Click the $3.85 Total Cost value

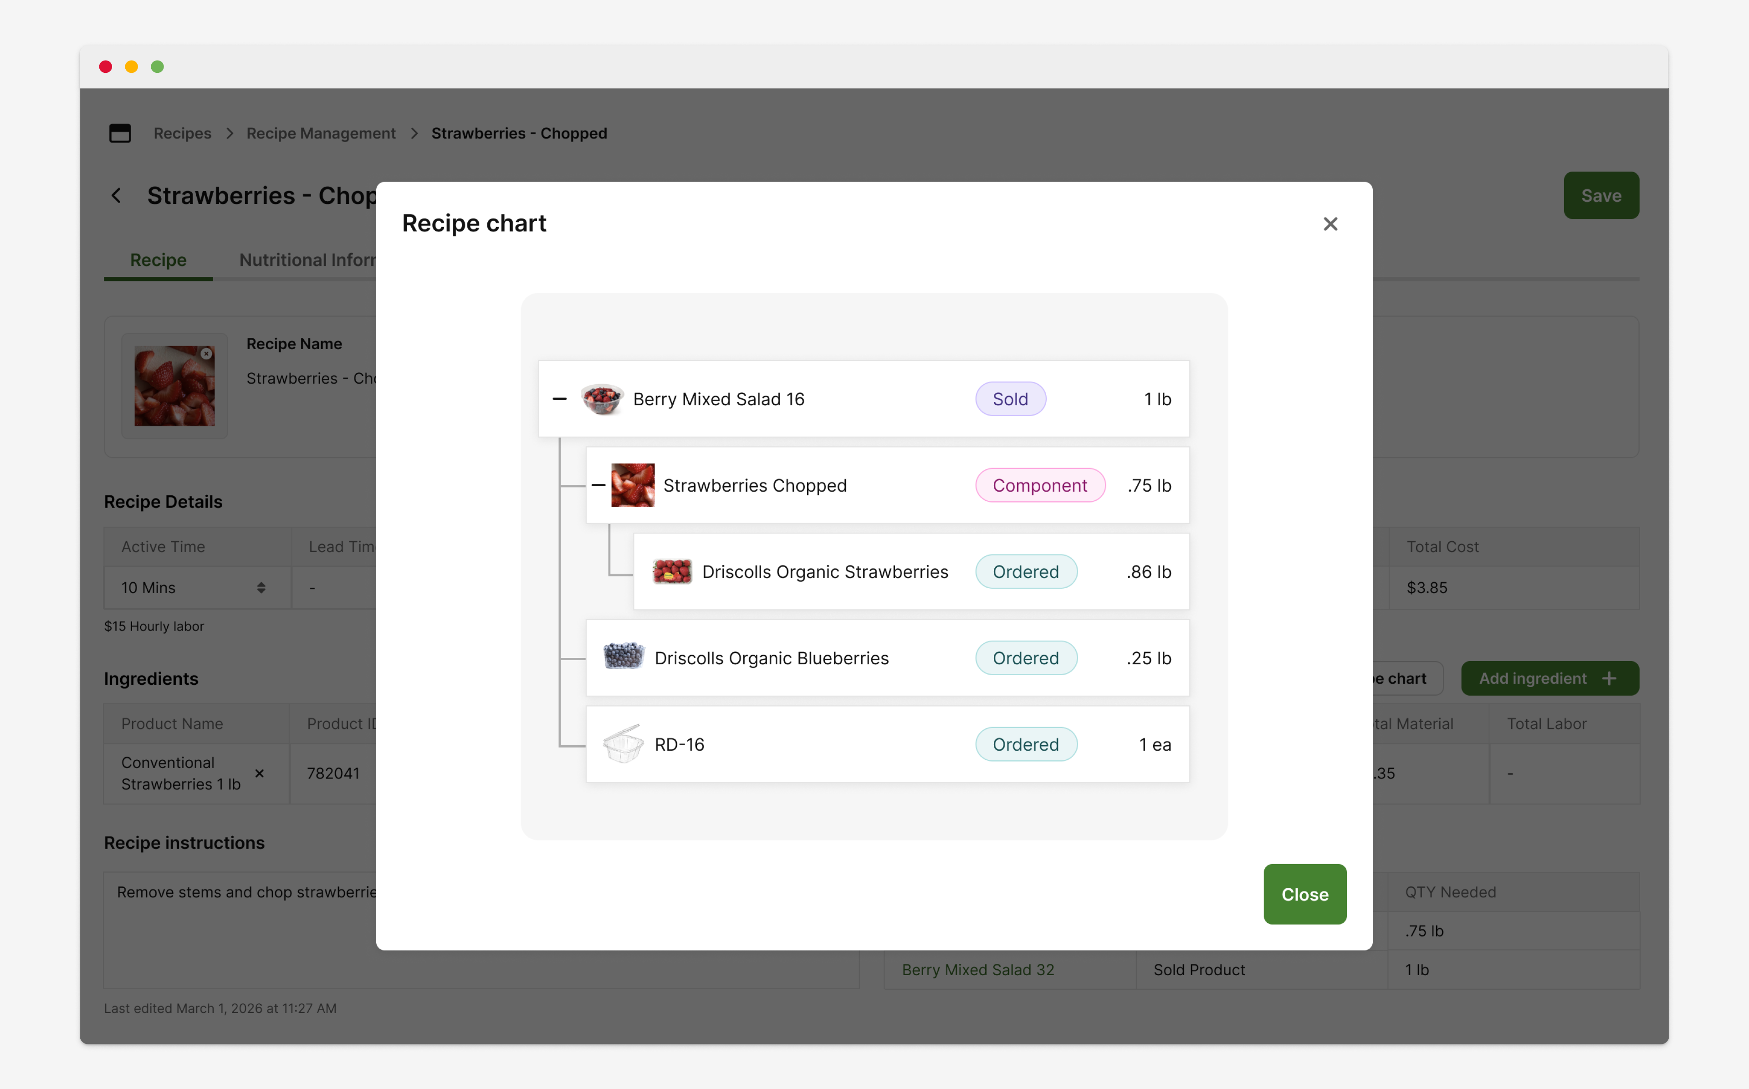click(1426, 588)
